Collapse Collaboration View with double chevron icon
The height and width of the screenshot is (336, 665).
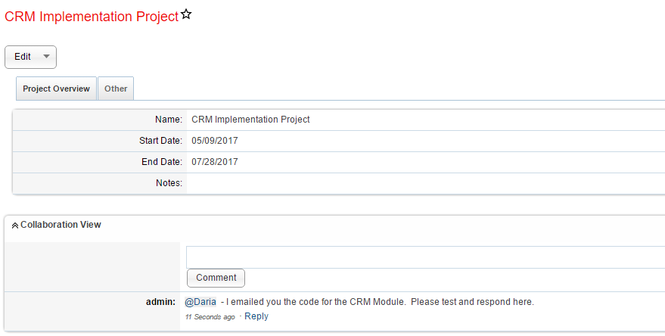click(15, 226)
